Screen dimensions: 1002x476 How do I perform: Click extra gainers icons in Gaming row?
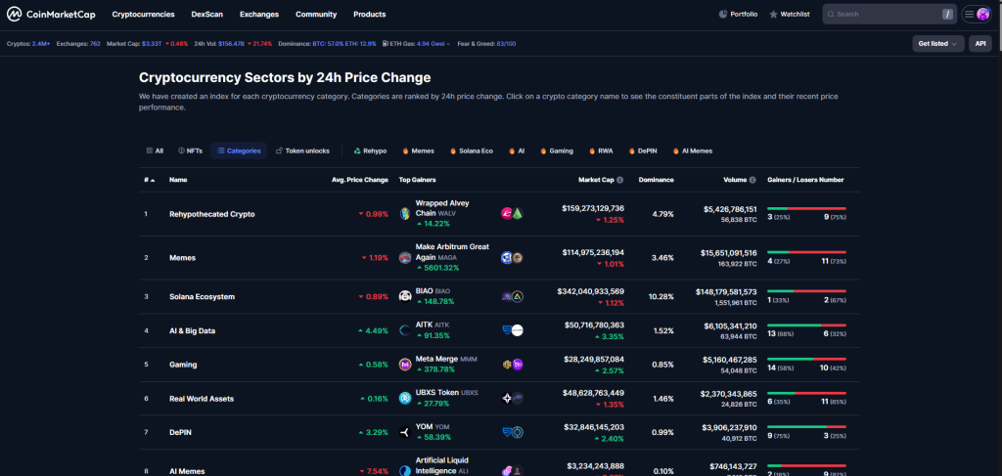[x=512, y=365]
